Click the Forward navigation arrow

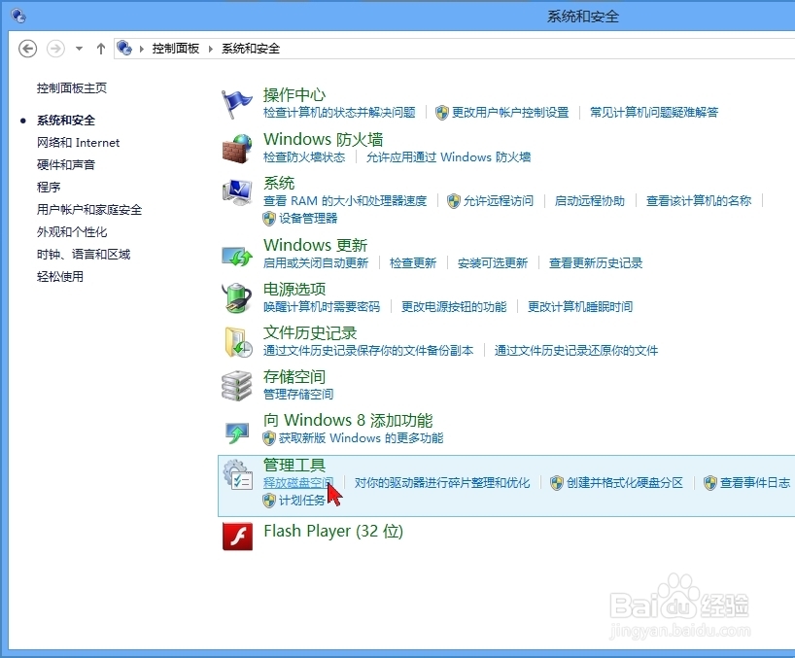coord(55,49)
